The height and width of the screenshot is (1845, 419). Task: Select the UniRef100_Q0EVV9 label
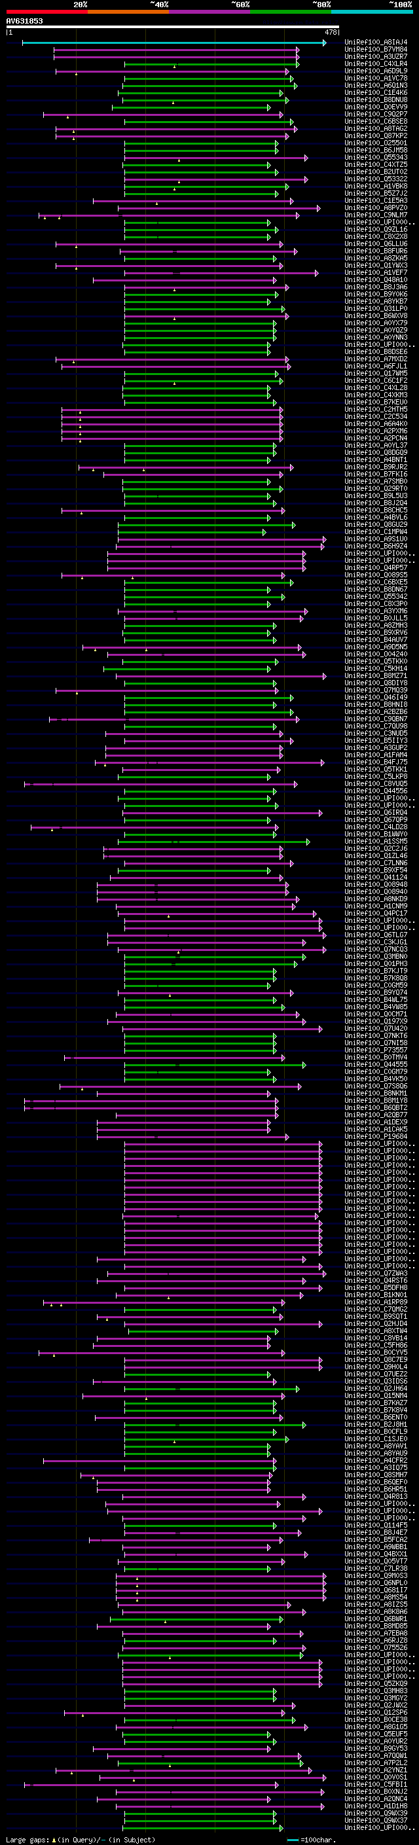click(376, 107)
